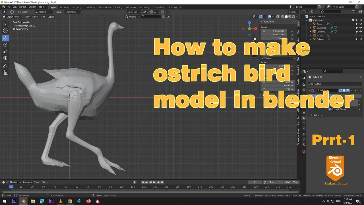Image resolution: width=364 pixels, height=205 pixels.
Task: Click the viewport zoom magnifier icon
Action: click(255, 39)
